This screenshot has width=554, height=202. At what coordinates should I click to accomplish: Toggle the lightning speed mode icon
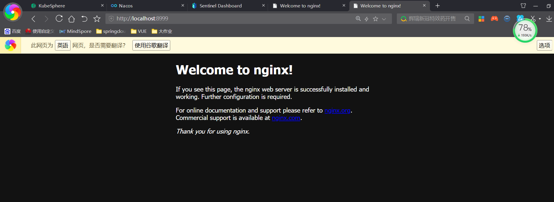click(x=366, y=19)
